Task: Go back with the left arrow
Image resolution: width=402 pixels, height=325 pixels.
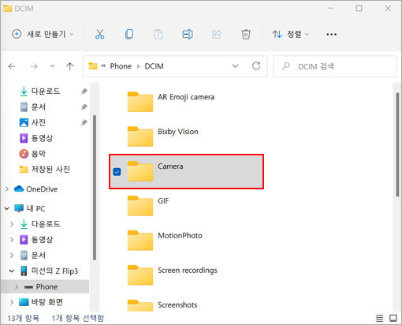Action: point(12,66)
